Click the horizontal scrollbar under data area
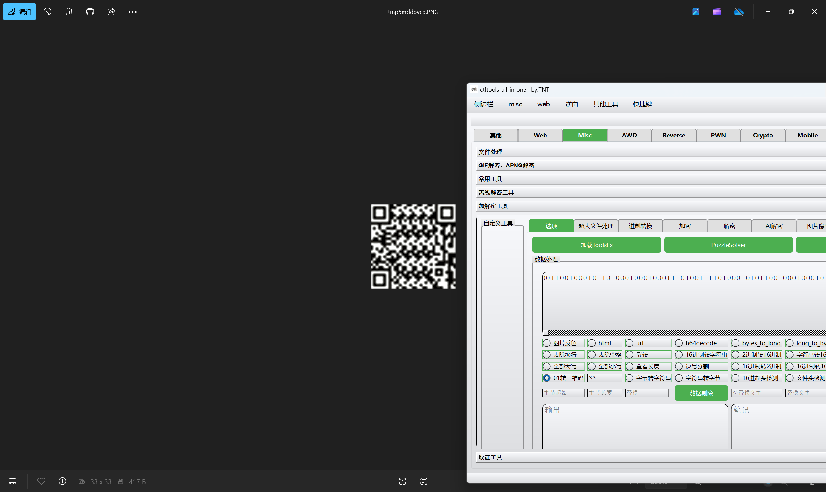826x492 pixels. [x=684, y=333]
